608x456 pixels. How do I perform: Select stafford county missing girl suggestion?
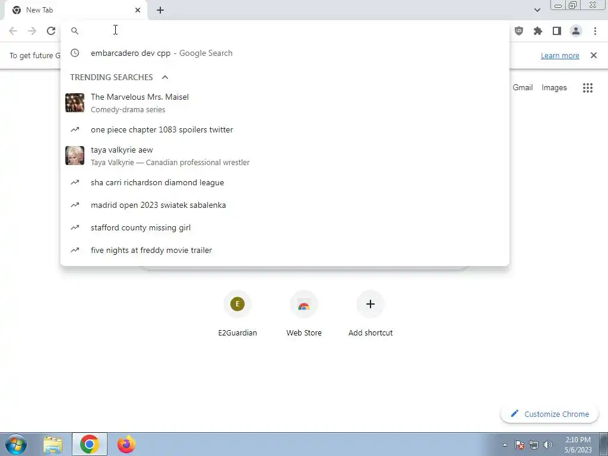(285, 227)
